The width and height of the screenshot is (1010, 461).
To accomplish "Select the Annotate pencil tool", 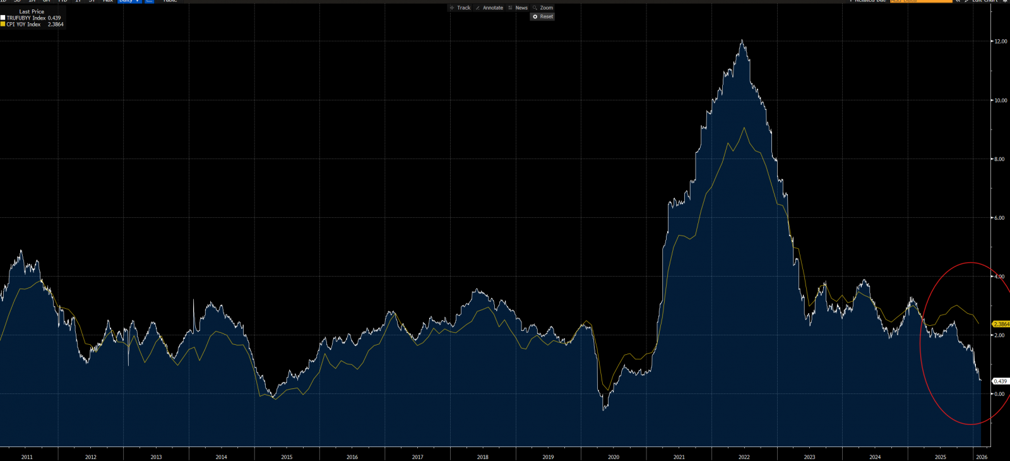I will [x=489, y=8].
